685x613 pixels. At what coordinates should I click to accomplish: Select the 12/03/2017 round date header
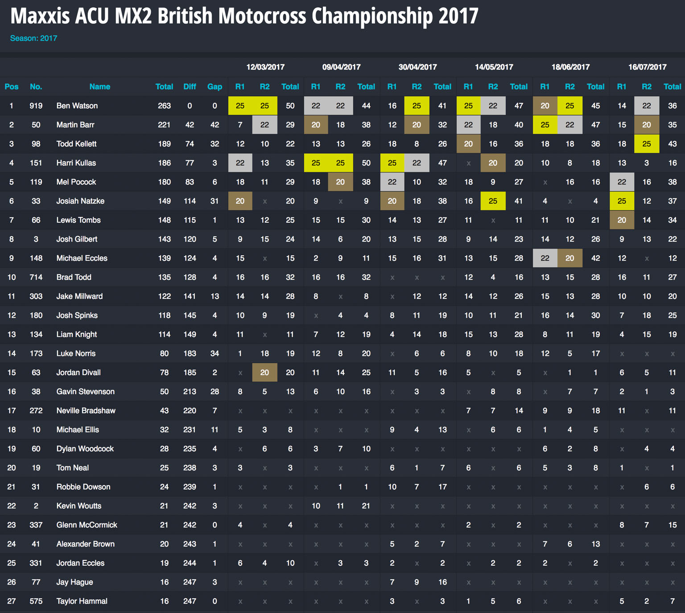pos(265,67)
